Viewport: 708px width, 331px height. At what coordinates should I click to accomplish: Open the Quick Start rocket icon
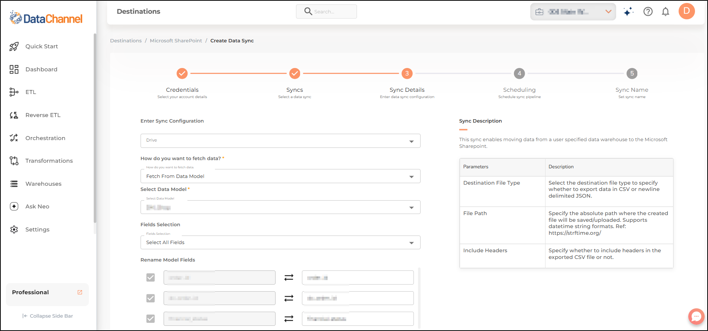pos(14,46)
